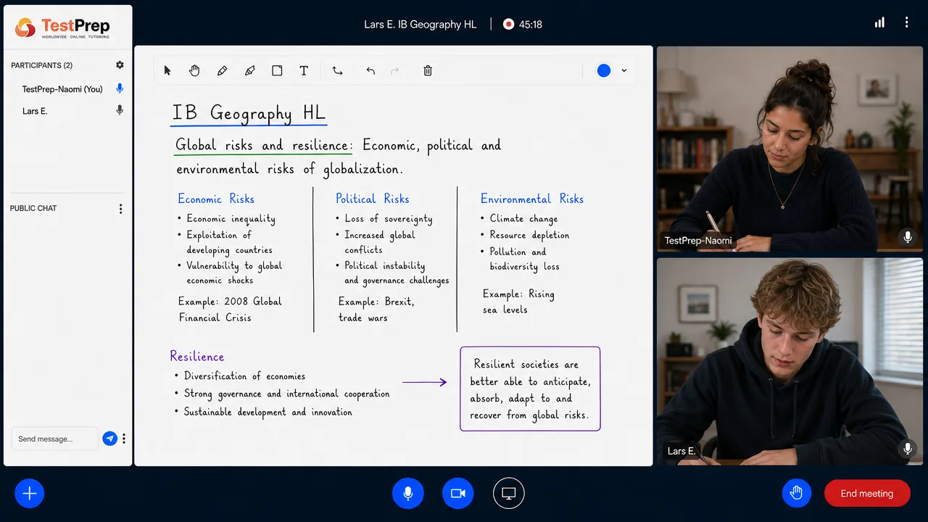This screenshot has width=928, height=522.
Task: Select the connector line tool
Action: (337, 70)
